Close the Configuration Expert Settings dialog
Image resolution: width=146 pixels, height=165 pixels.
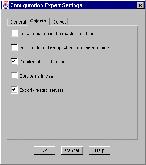pos(140,5)
